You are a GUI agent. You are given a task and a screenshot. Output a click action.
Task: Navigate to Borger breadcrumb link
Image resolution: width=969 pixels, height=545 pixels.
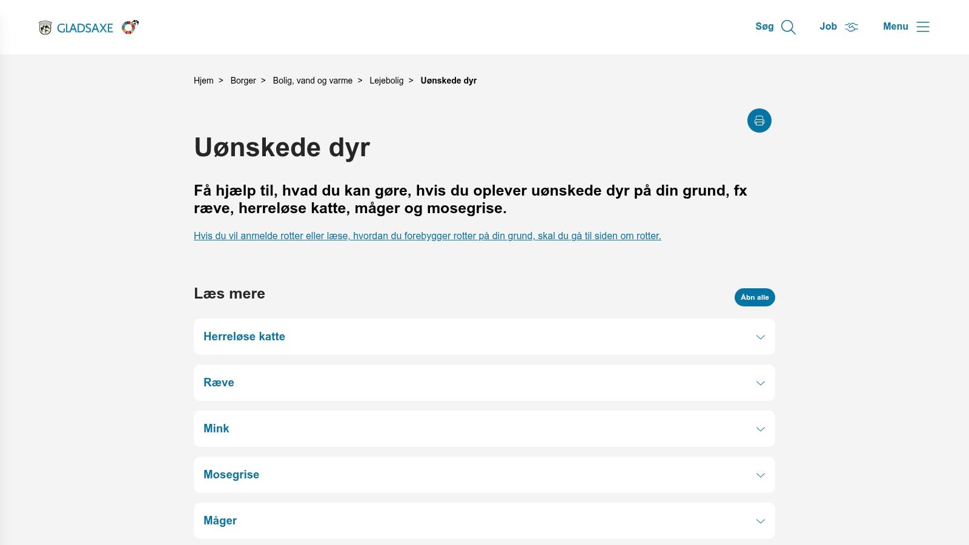(x=243, y=81)
